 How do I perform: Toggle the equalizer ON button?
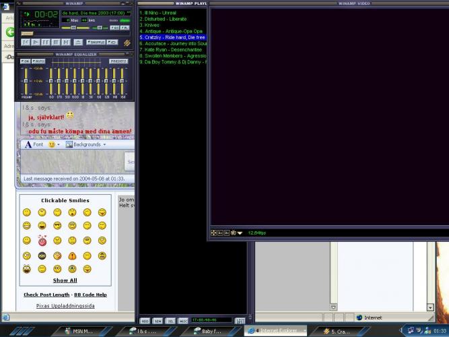[25, 61]
